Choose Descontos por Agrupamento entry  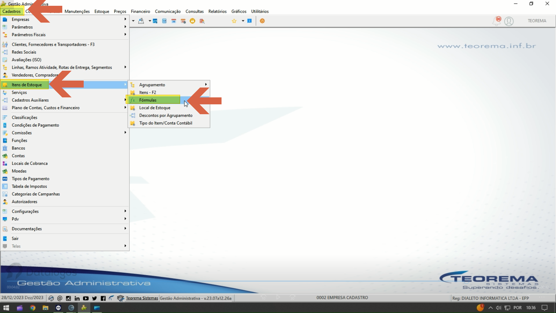[x=169, y=115]
